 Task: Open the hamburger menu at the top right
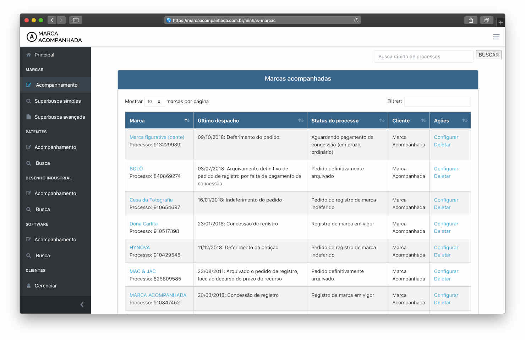(x=496, y=37)
